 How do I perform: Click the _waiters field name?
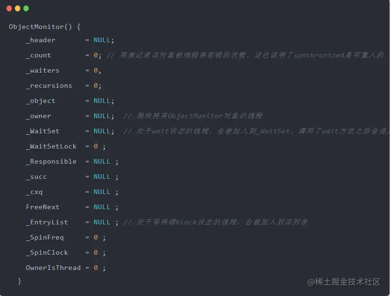tap(43, 71)
